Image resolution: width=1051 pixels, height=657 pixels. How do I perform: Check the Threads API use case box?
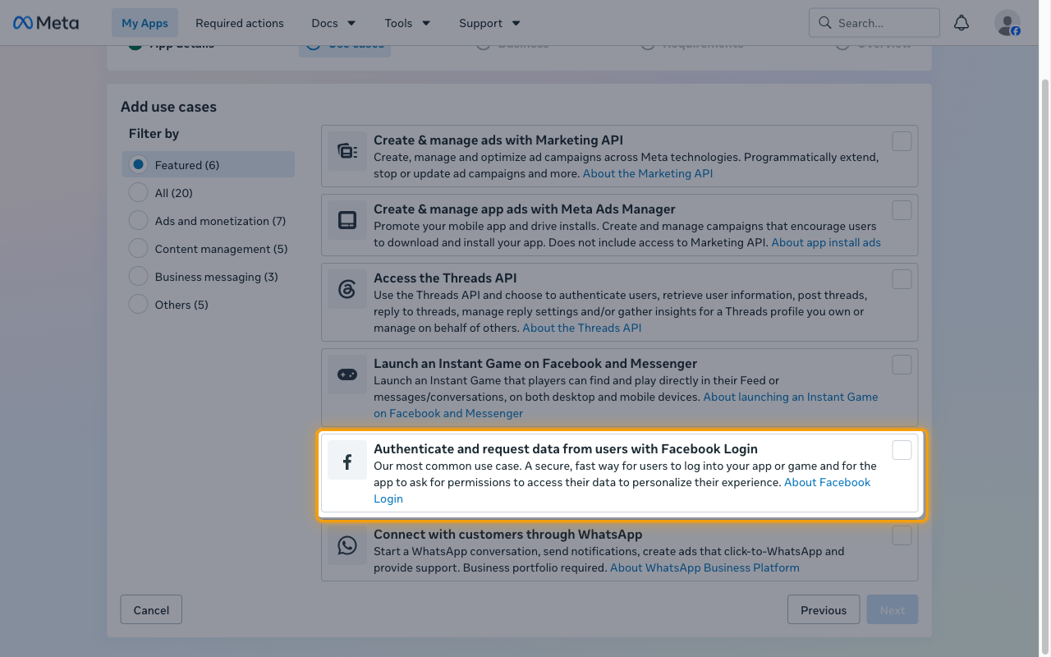tap(902, 279)
